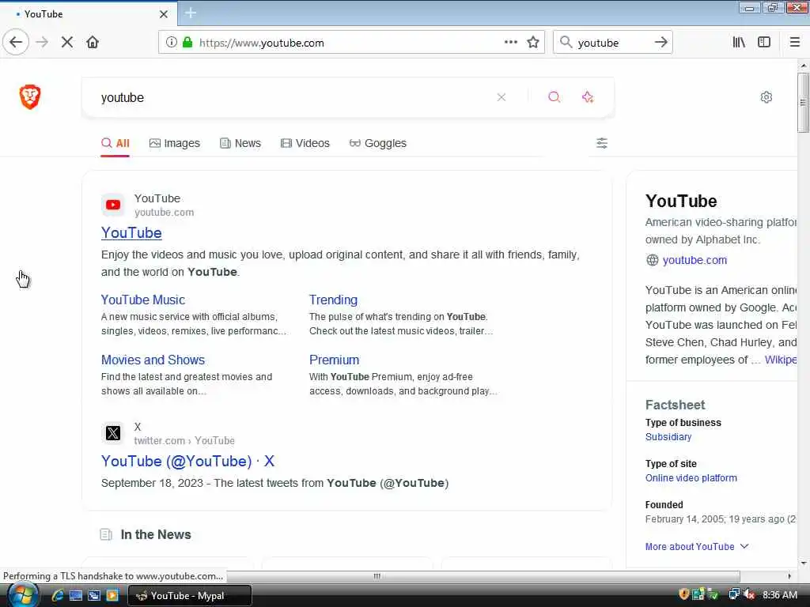Click the 8:36 AM clock
Image resolution: width=810 pixels, height=607 pixels.
pos(779,595)
